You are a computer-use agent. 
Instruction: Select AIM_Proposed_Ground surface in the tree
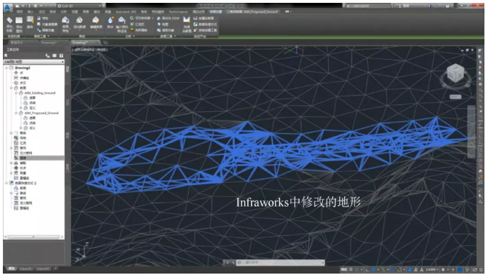41,113
